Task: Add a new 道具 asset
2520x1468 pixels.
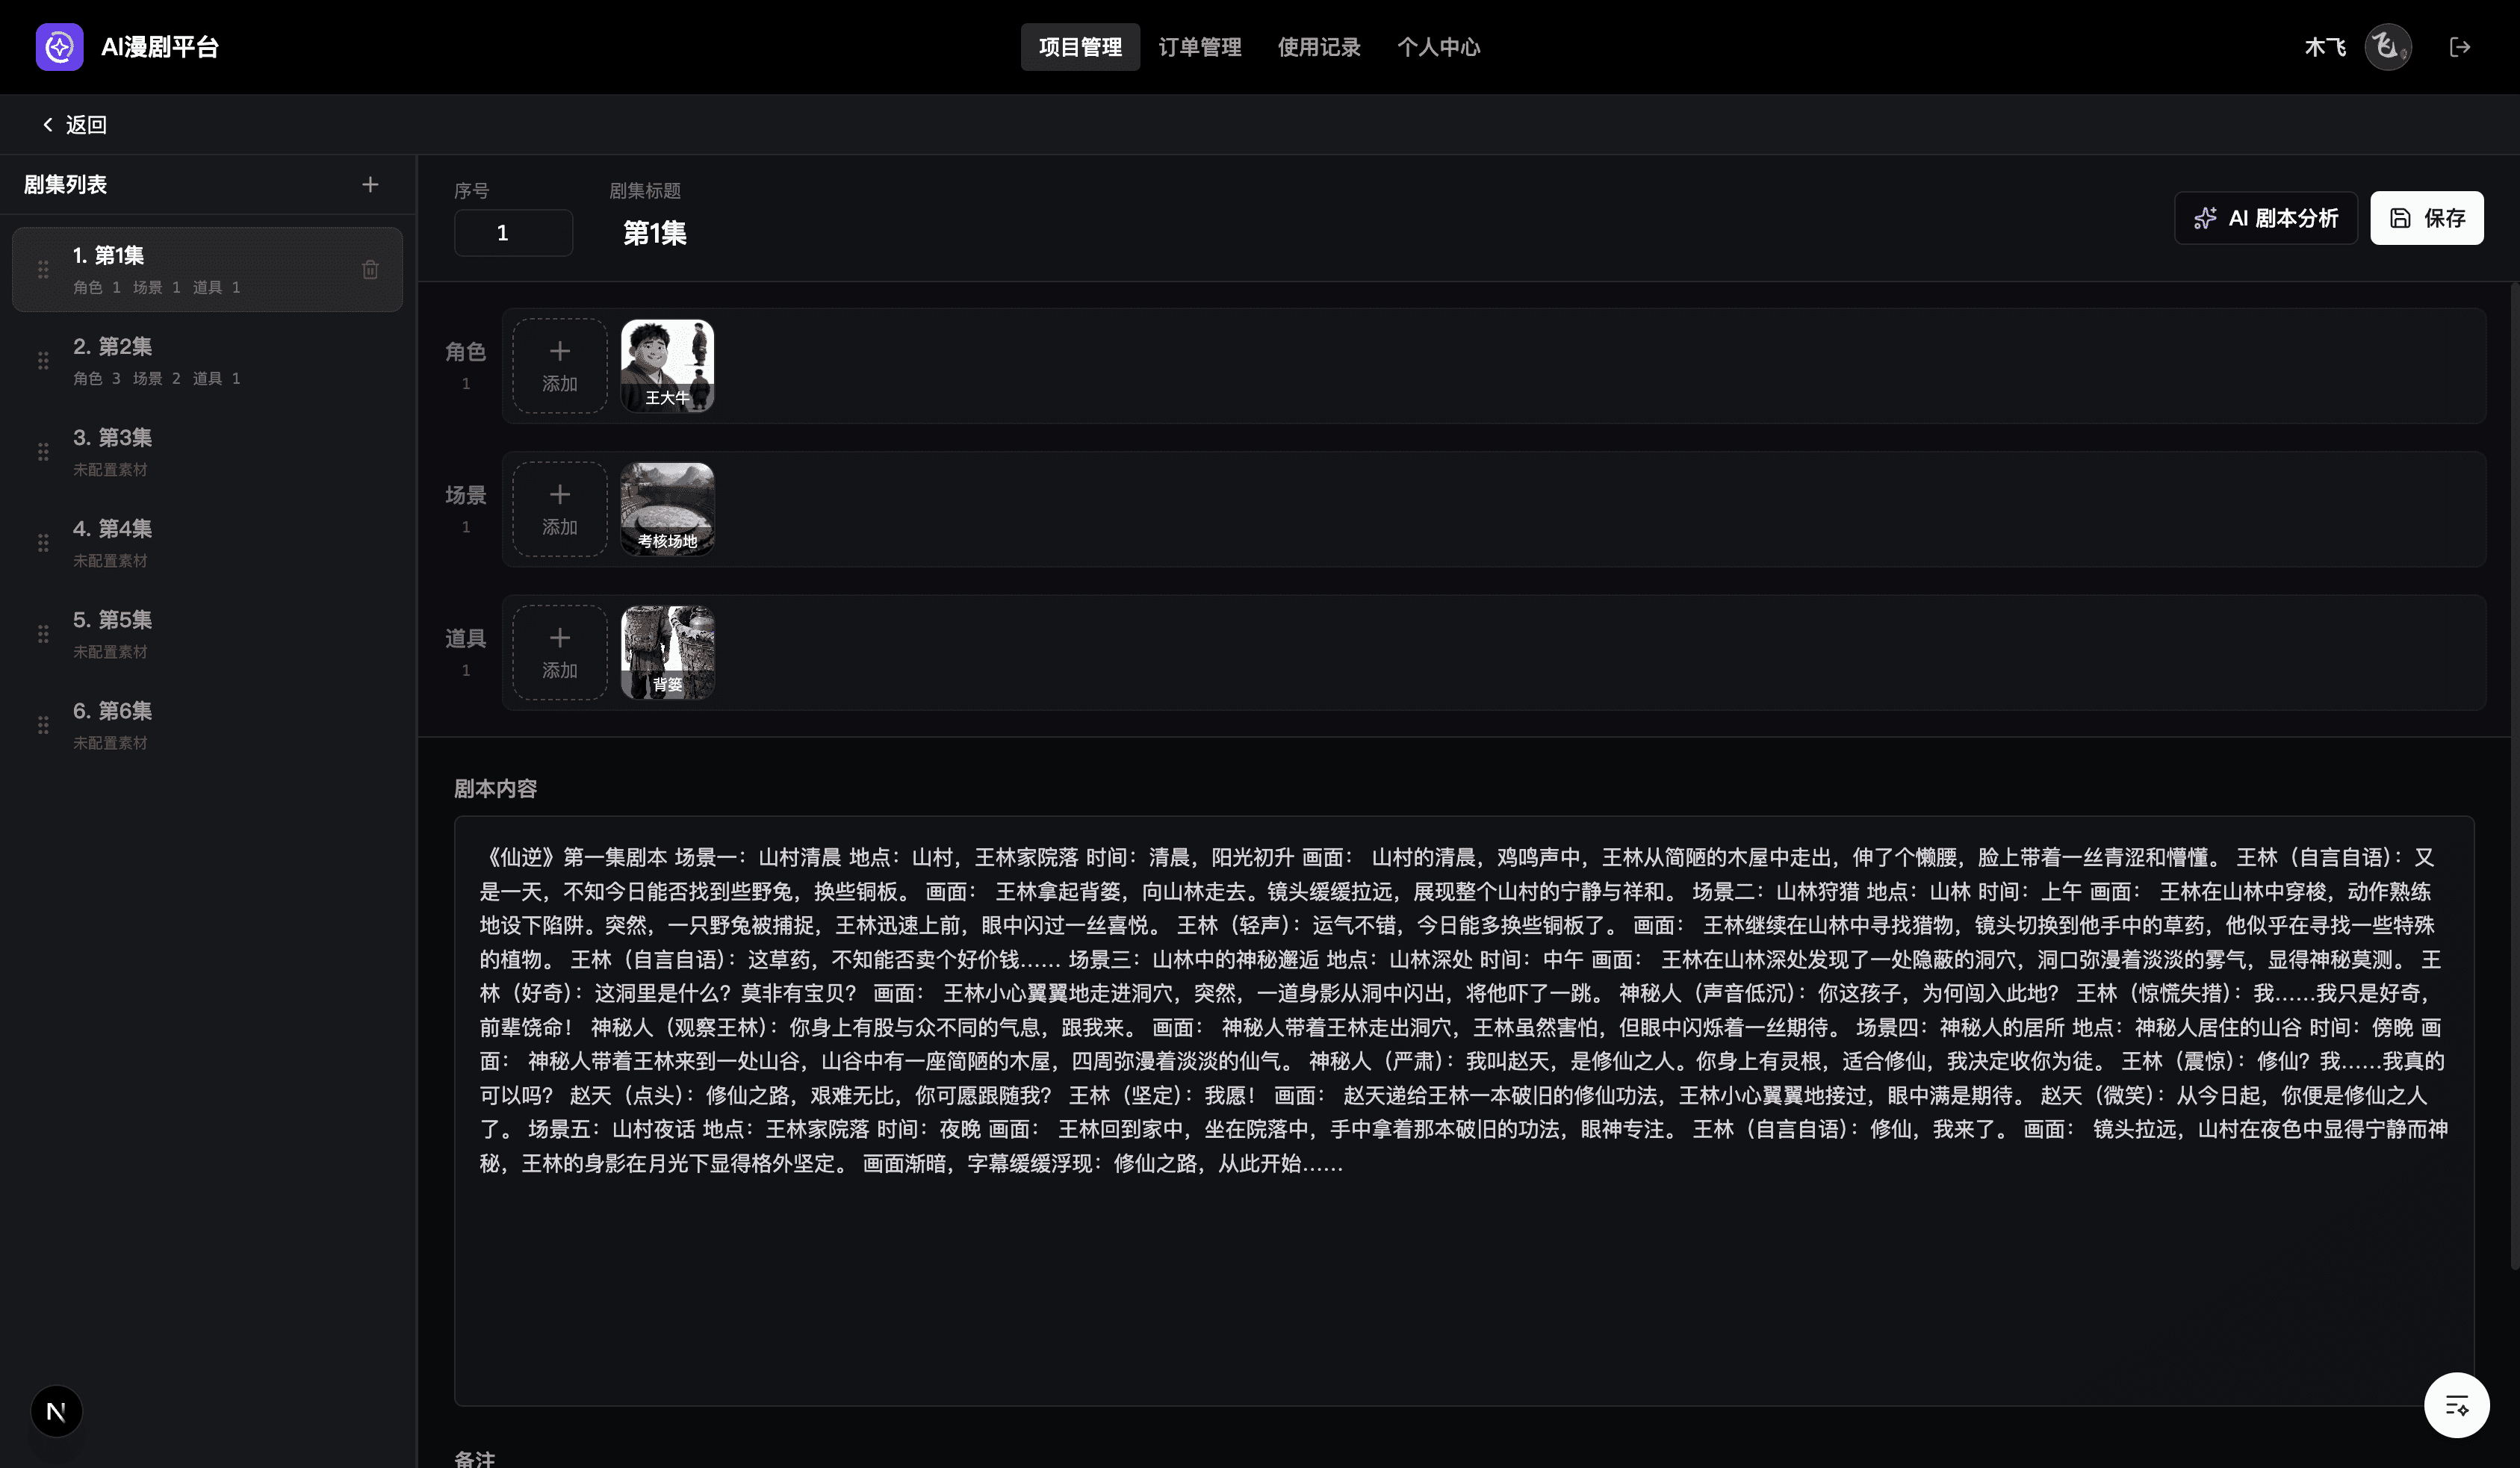Action: coord(559,652)
